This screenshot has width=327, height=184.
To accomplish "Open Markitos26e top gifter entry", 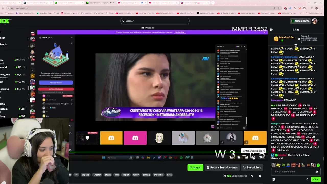I will click(284, 39).
